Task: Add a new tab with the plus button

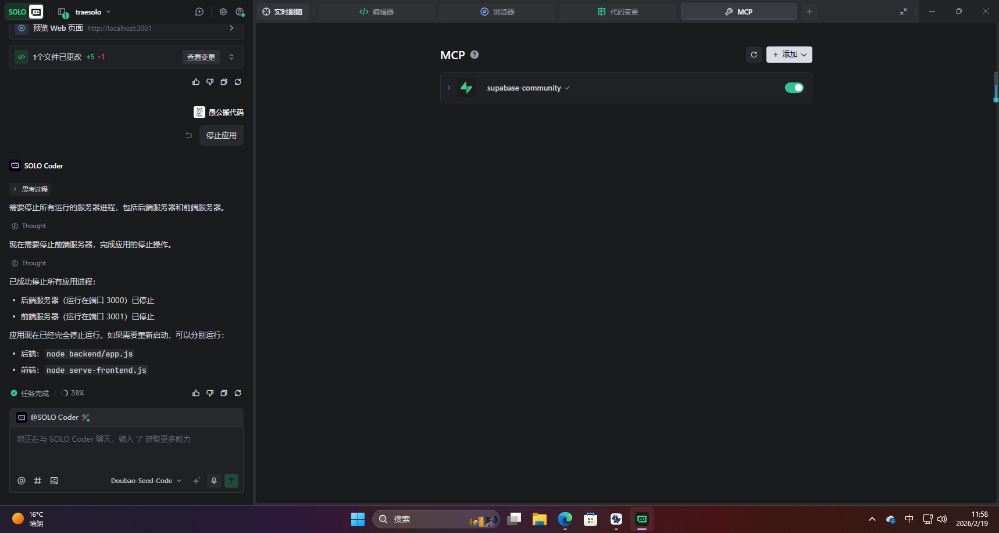Action: click(809, 12)
